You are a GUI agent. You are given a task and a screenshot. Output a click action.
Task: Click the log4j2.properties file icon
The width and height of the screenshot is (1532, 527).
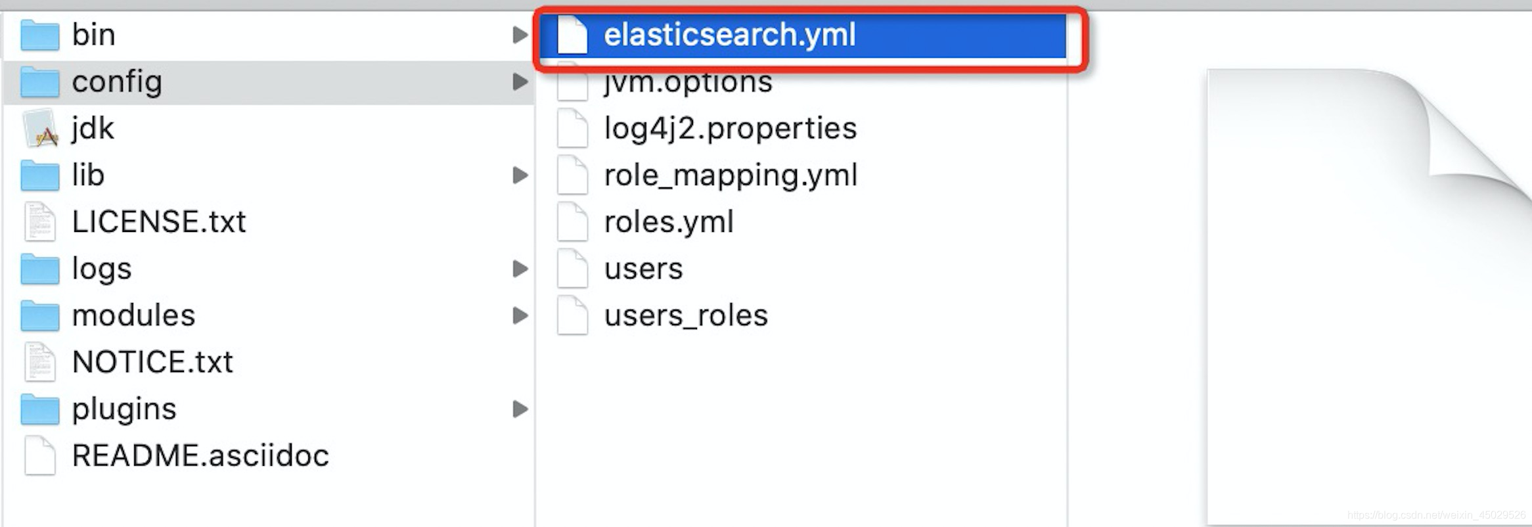coord(572,128)
